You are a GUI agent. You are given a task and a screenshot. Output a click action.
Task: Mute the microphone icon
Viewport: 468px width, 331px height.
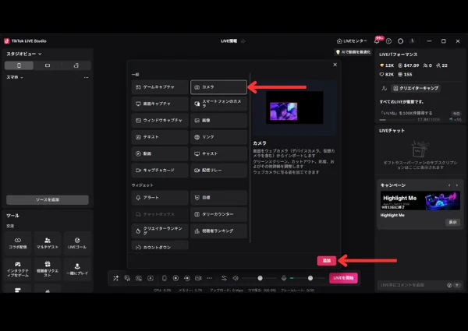(284, 278)
